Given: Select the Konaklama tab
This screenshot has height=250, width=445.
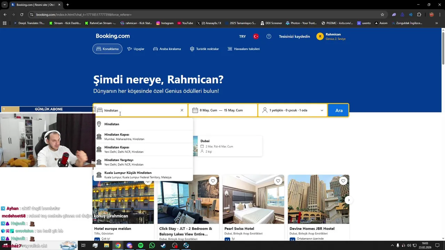Looking at the screenshot, I should [x=107, y=49].
